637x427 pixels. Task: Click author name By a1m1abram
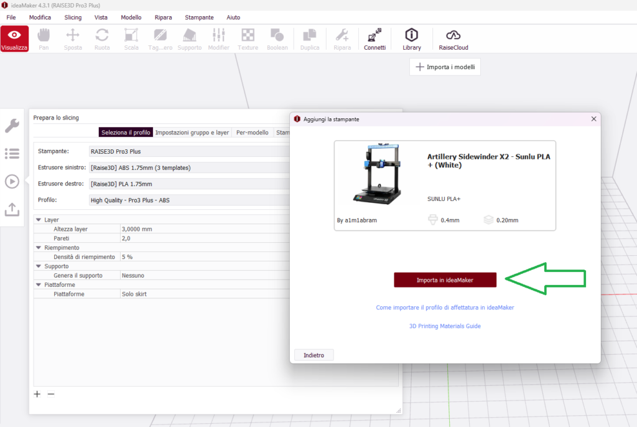coord(356,220)
